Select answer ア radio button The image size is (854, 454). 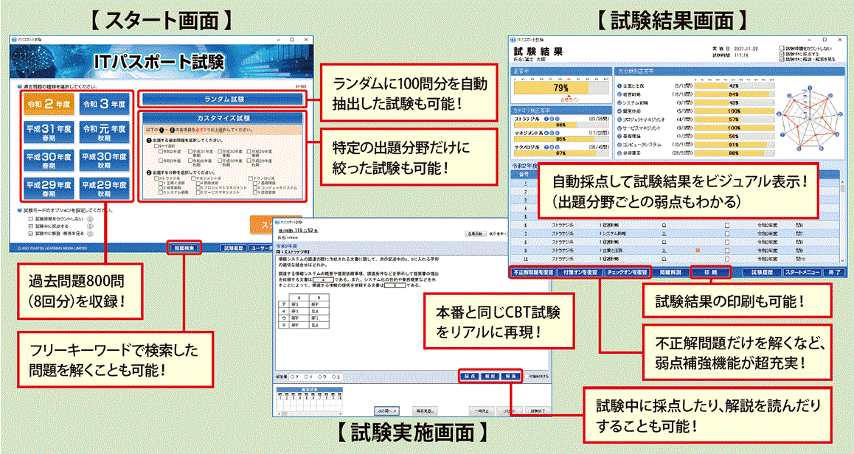[x=293, y=376]
